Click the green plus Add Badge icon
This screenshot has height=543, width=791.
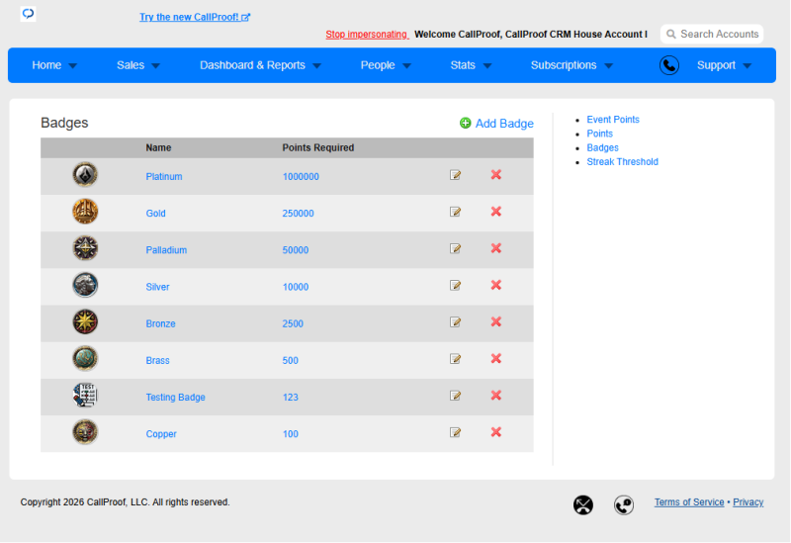(465, 123)
